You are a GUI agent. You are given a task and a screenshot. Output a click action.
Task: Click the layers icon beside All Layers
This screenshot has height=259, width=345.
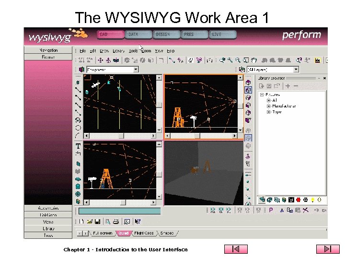242,70
